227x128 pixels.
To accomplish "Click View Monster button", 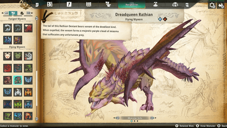I will [x=206, y=126].
